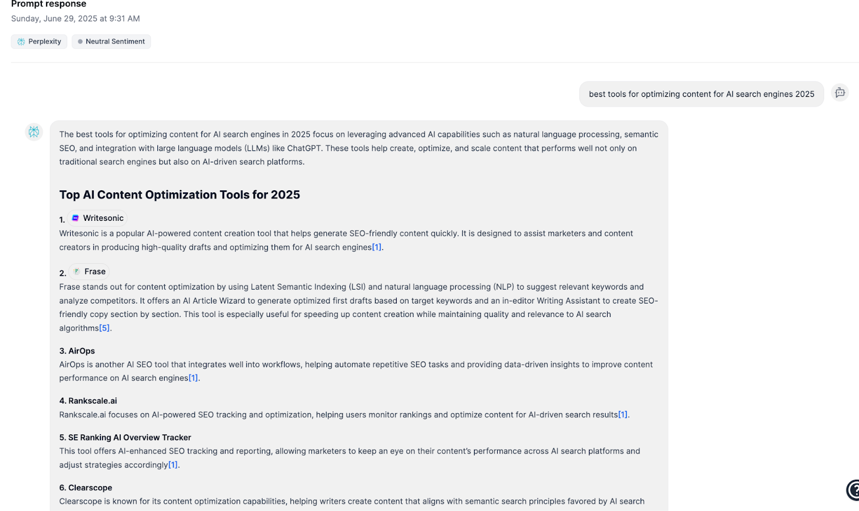Open citation [1] in the AirOps paragraph
Screen dimensions: 859x511
pyautogui.click(x=193, y=378)
